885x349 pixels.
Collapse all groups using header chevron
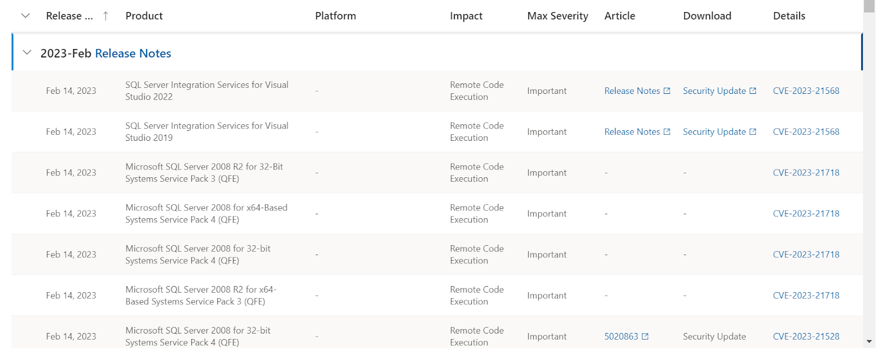tap(25, 16)
